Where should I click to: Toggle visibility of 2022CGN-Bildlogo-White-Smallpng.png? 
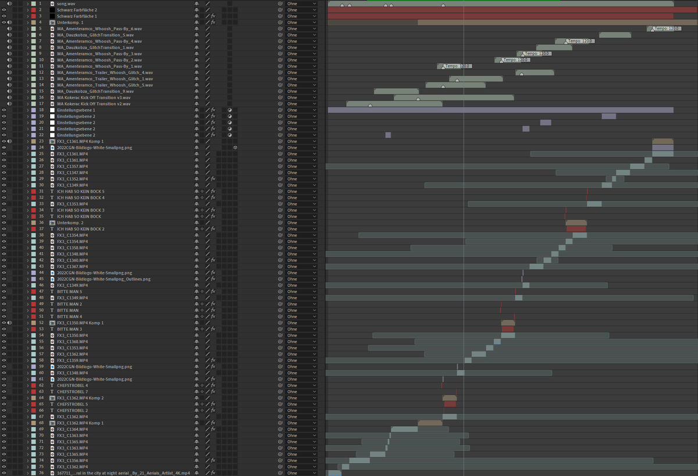pos(4,148)
